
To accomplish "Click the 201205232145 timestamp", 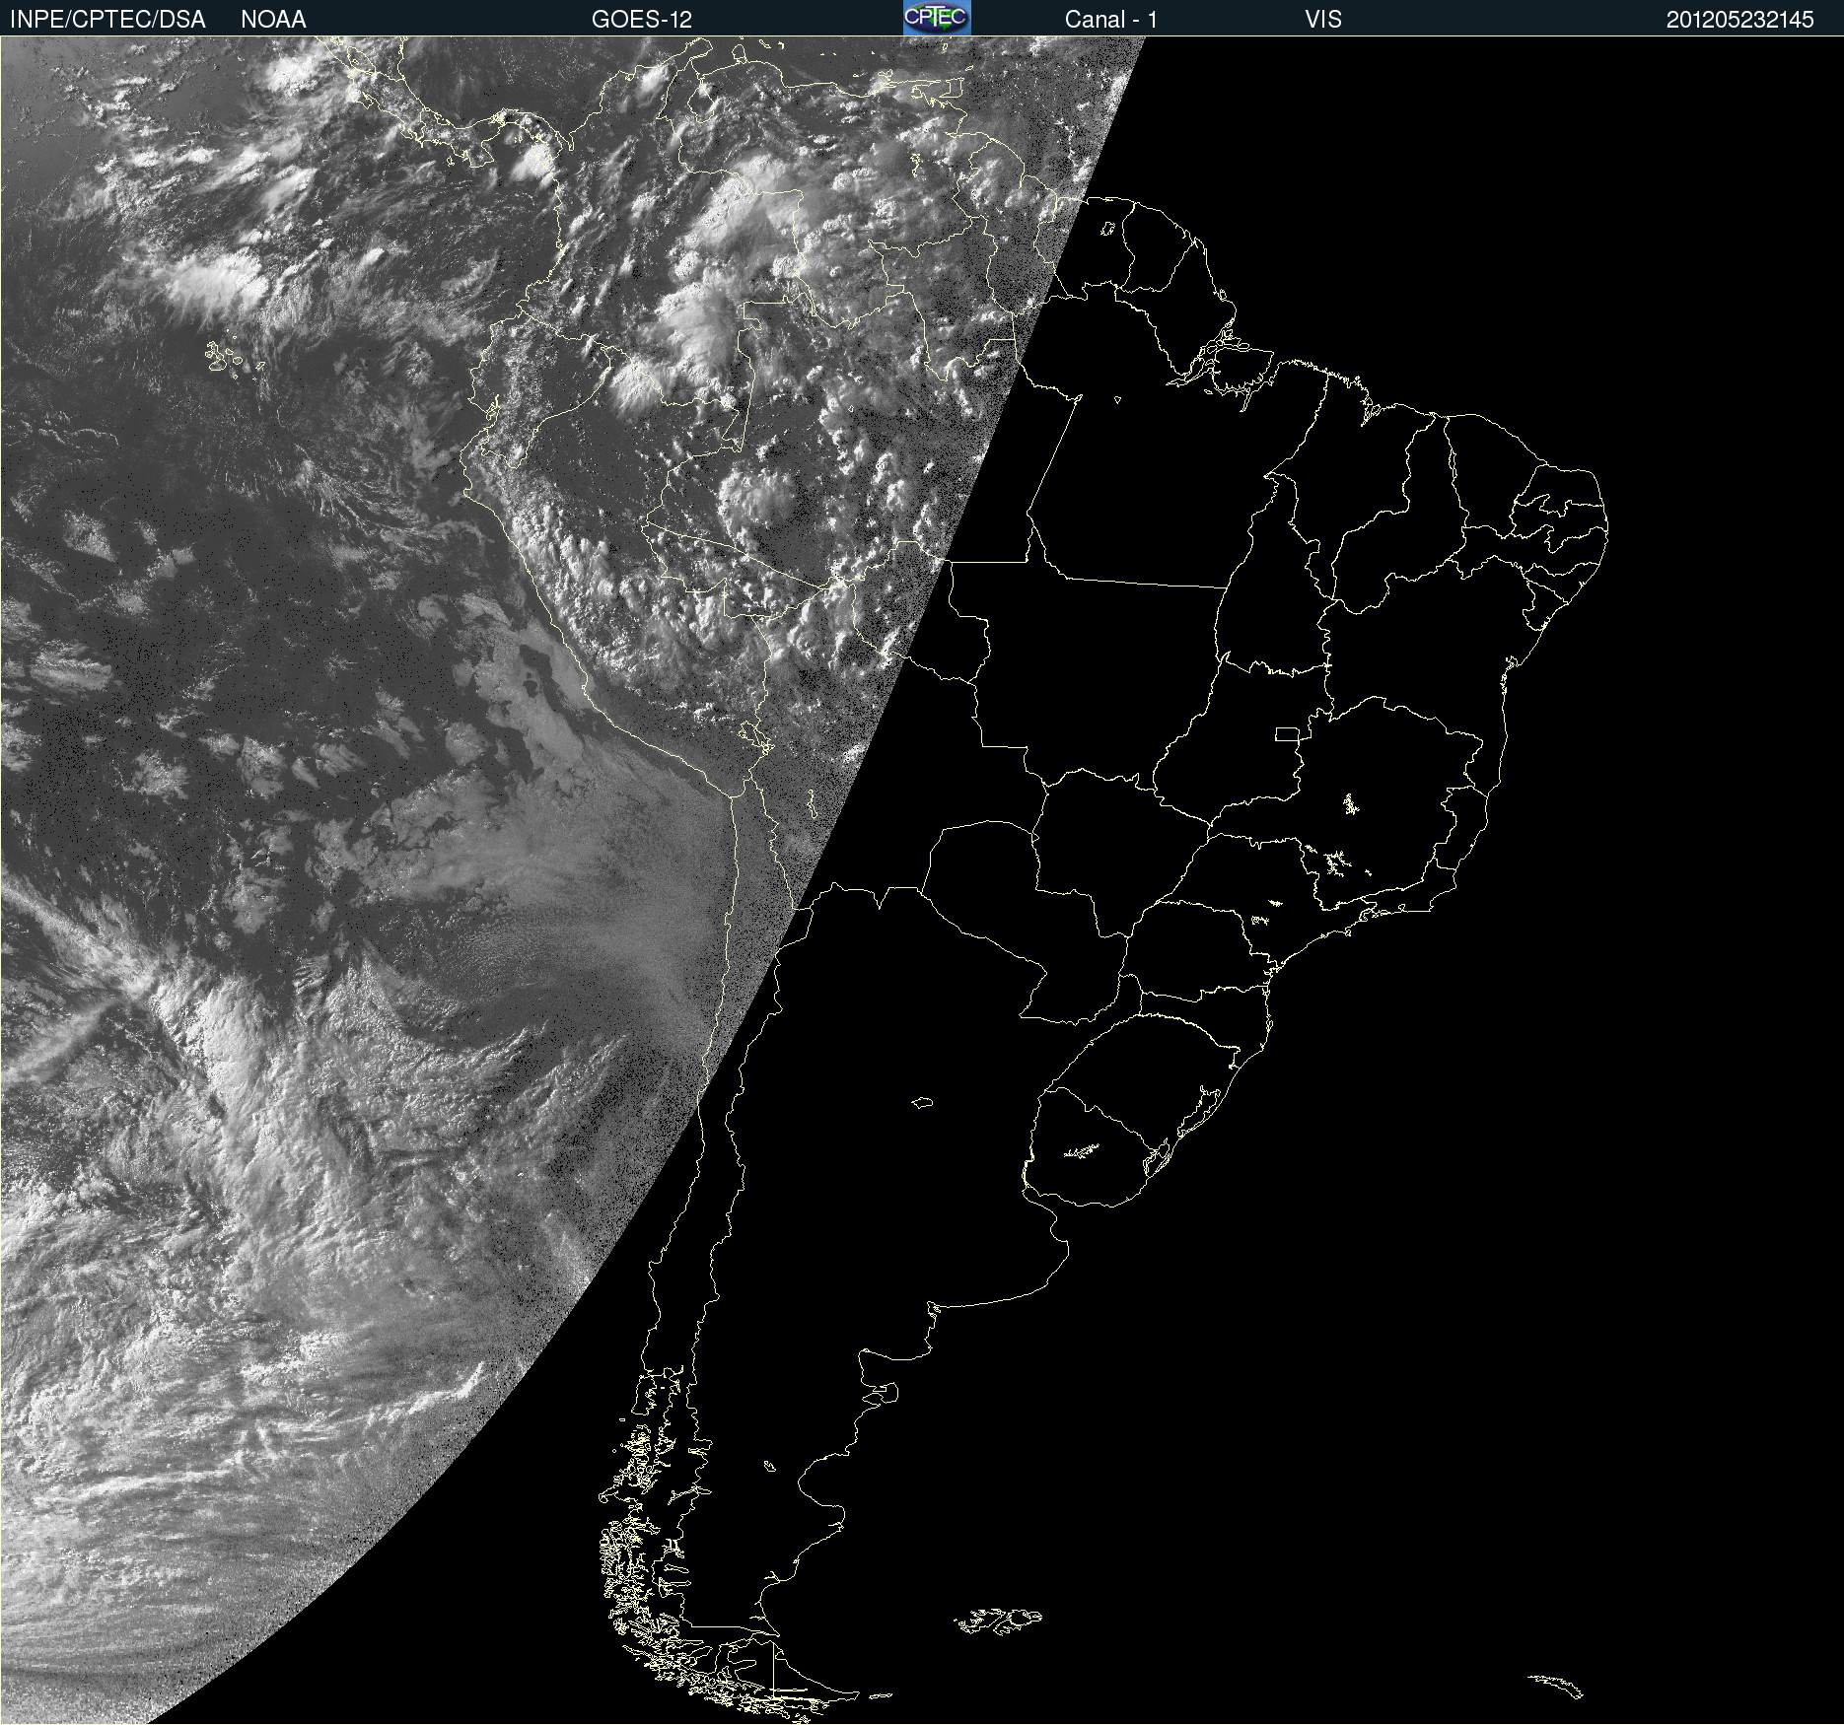I will (1740, 20).
